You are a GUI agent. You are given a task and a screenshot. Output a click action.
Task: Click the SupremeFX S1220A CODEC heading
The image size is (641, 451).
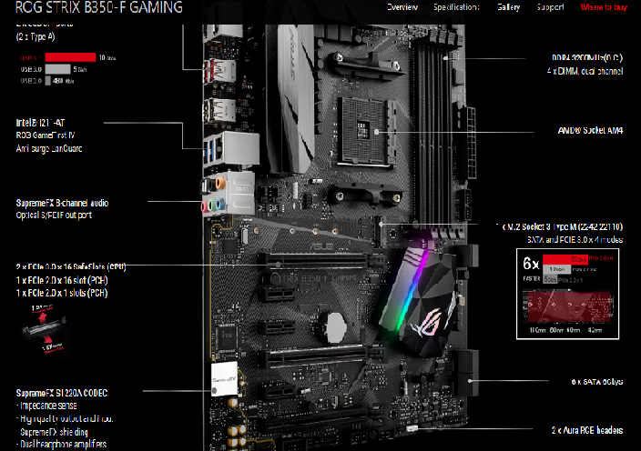pyautogui.click(x=61, y=393)
